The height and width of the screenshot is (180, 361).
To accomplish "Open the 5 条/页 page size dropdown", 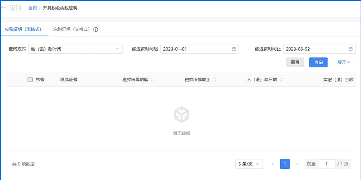I will coord(249,164).
